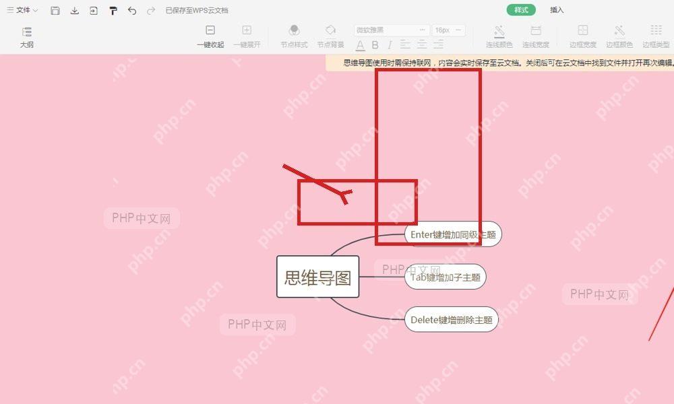Open 连线颜色 connector color picker

click(x=499, y=36)
